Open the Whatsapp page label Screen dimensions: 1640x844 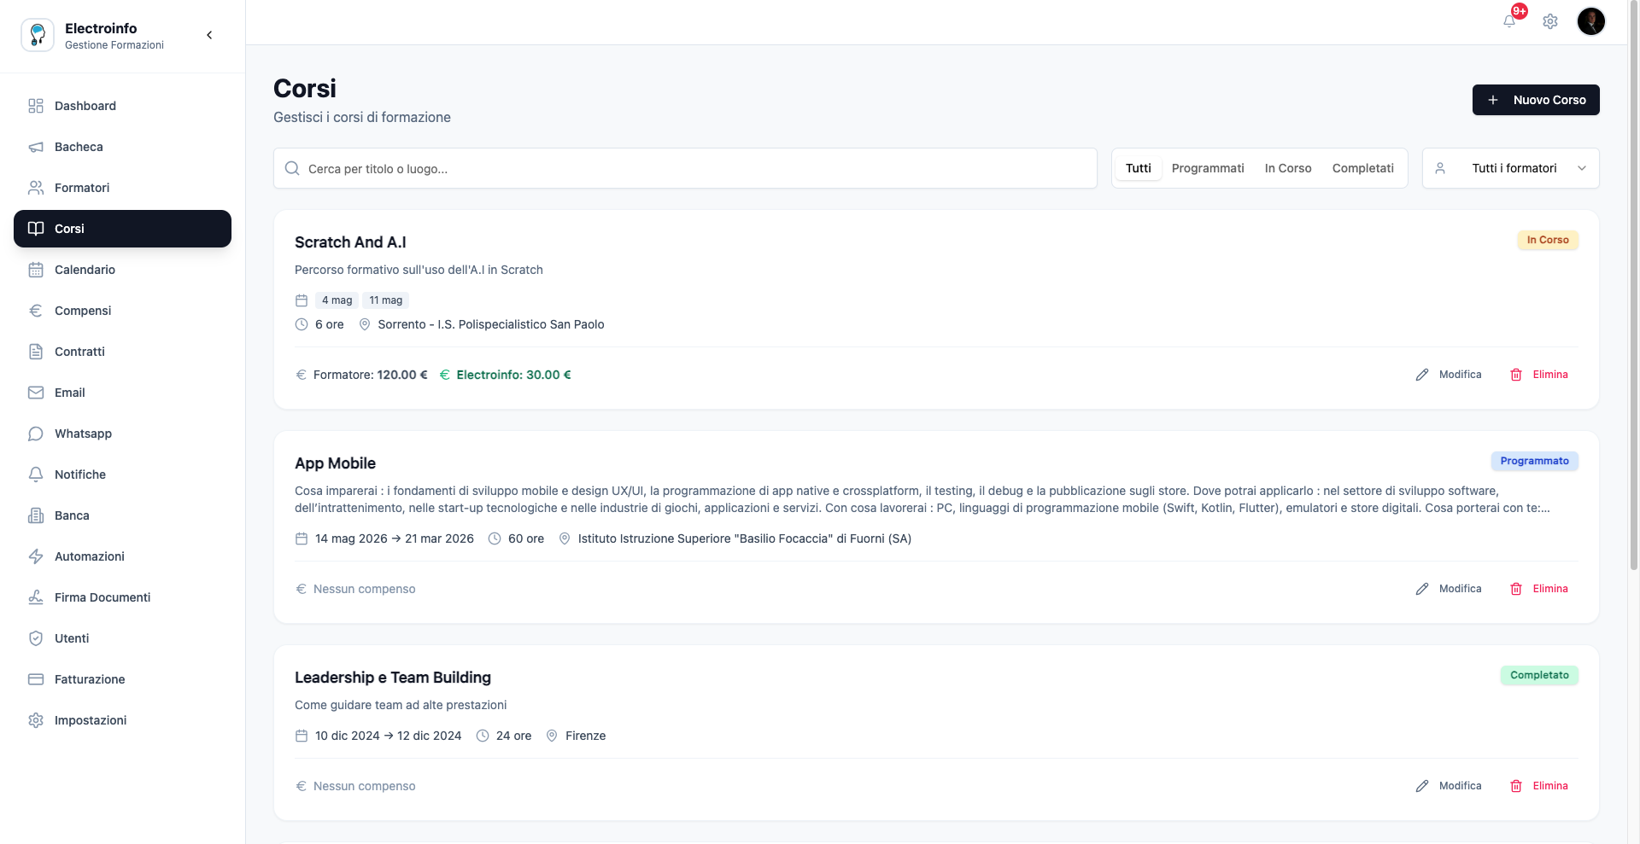(x=83, y=434)
